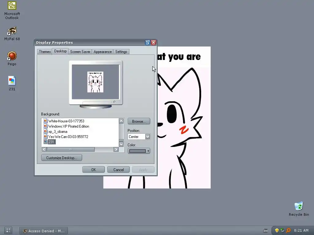Screen dimensions: 314x235
Task: Select the MyPal 68 desktop shortcut
Action: point(12,33)
